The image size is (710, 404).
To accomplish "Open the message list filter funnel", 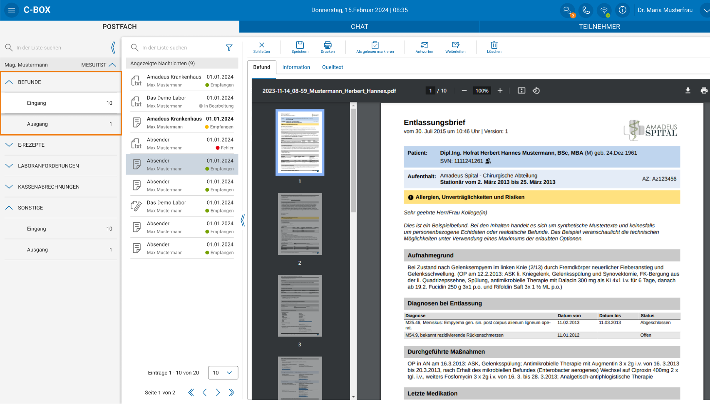I will (229, 48).
